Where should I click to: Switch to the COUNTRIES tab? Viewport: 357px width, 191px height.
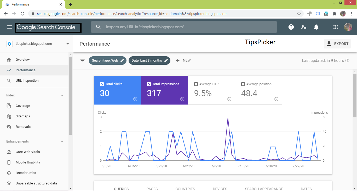click(185, 189)
